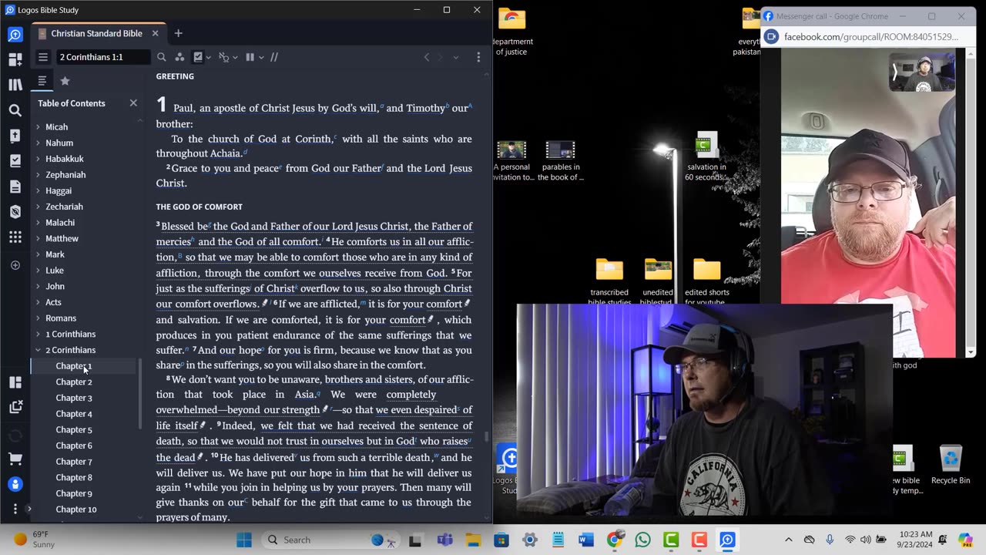The width and height of the screenshot is (986, 555).
Task: Click the Table of Contents scrollbar thumb
Action: (x=139, y=393)
